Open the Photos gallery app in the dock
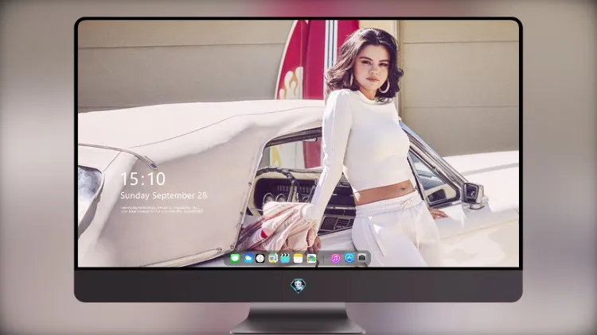Screen dimensions: 597x335 [311, 258]
